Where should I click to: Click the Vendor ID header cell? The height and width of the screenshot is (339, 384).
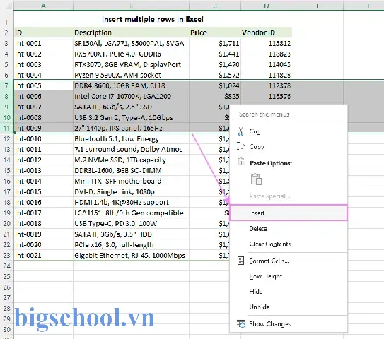click(x=266, y=32)
